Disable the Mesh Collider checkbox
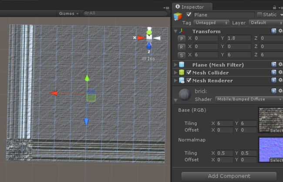 tap(189, 72)
